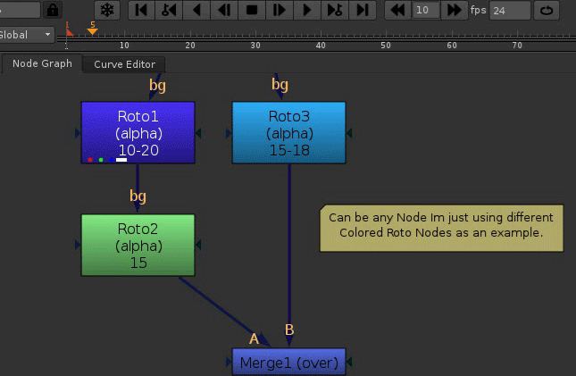The width and height of the screenshot is (576, 376).
Task: Toggle the loop playback mode button
Action: coord(547,11)
